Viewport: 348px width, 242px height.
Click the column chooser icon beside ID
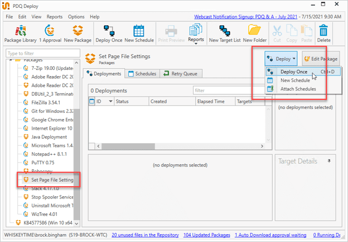tap(91, 101)
